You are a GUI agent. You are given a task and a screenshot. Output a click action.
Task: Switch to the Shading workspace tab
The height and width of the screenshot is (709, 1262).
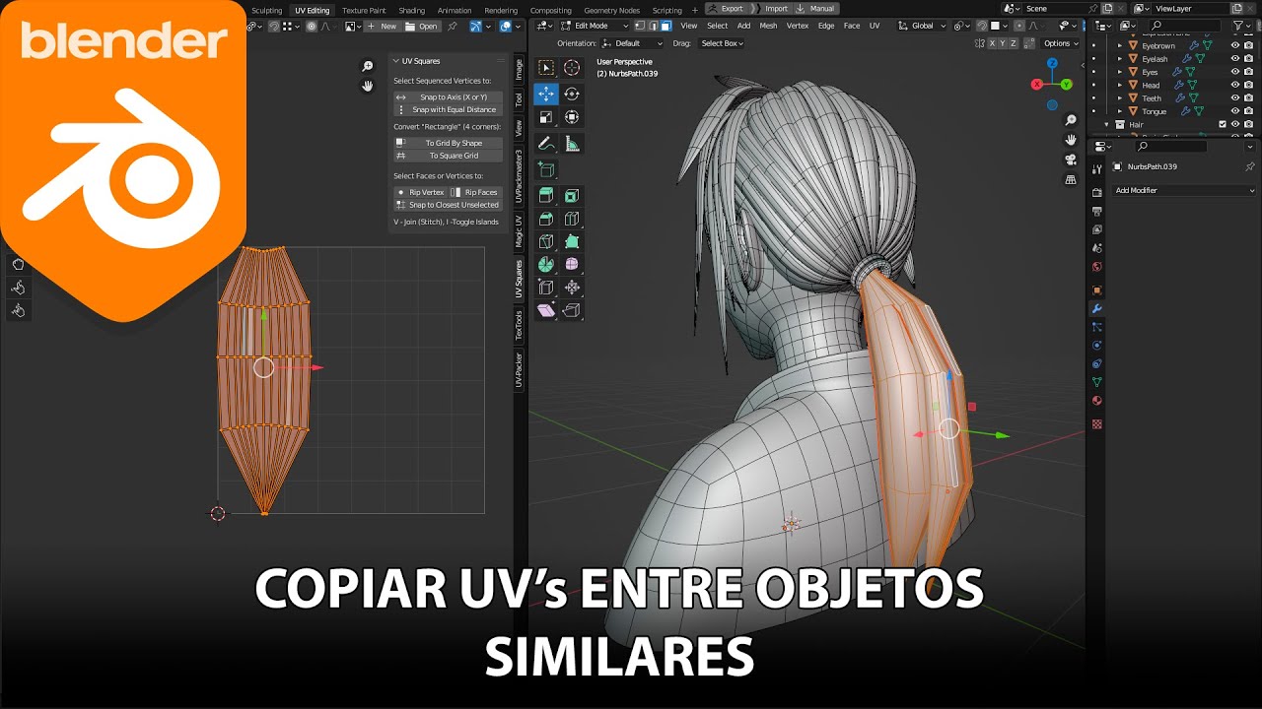click(x=411, y=11)
